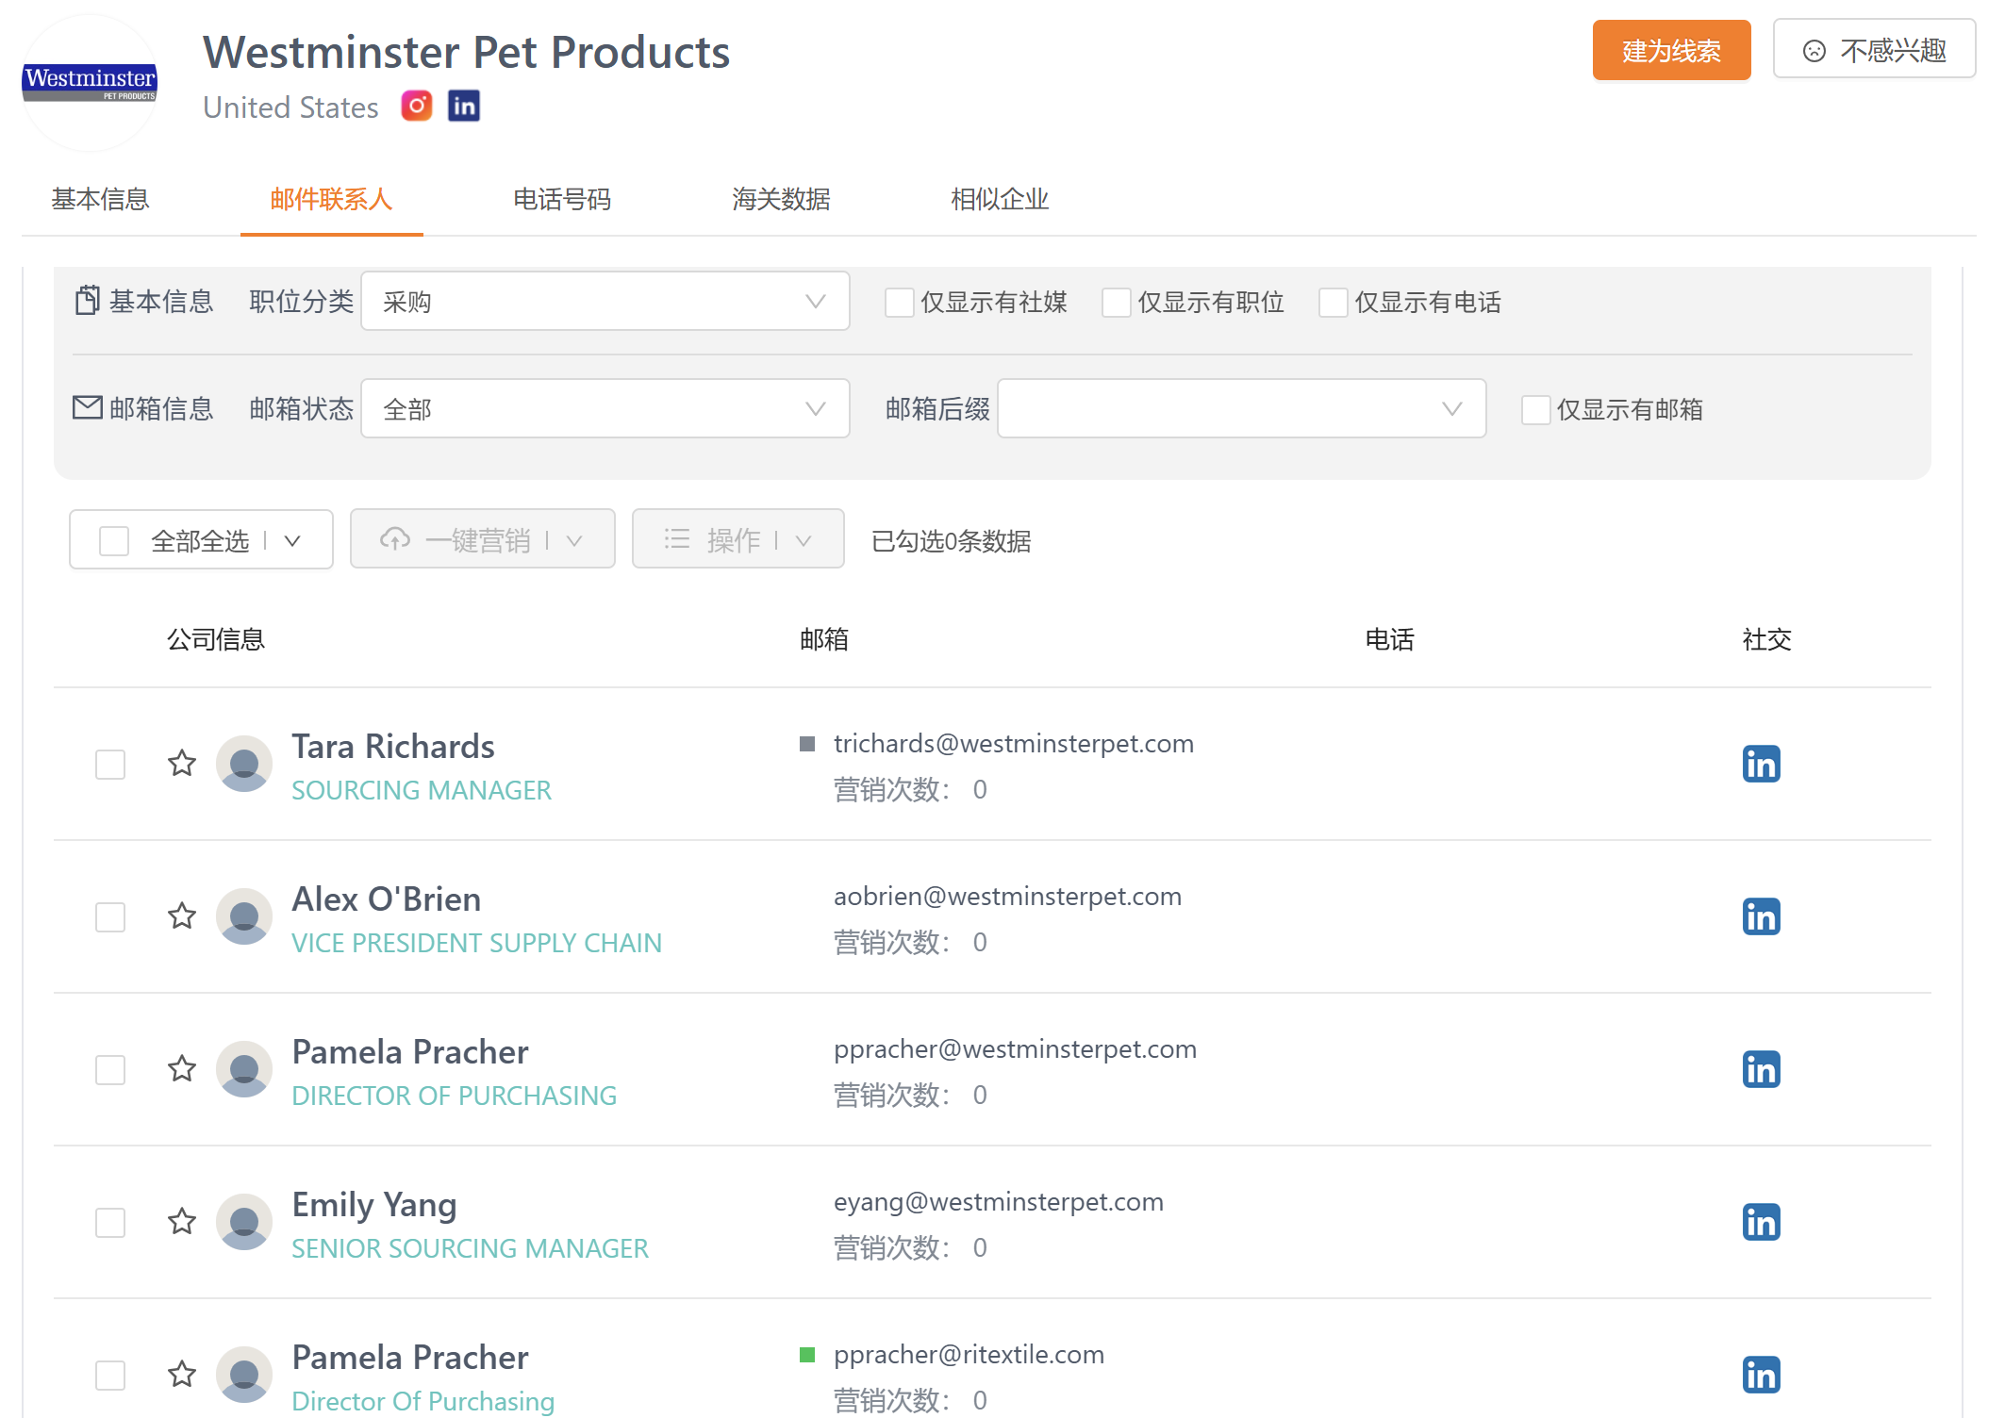Open Alex O'Brien's LinkedIn profile icon
2005x1418 pixels.
1761,916
